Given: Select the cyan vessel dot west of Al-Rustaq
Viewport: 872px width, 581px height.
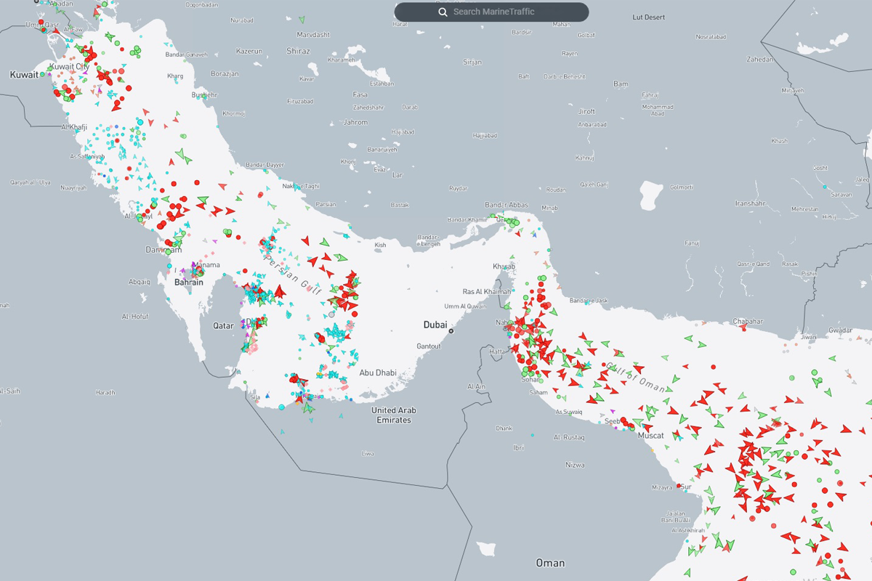Looking at the screenshot, I should (x=532, y=435).
